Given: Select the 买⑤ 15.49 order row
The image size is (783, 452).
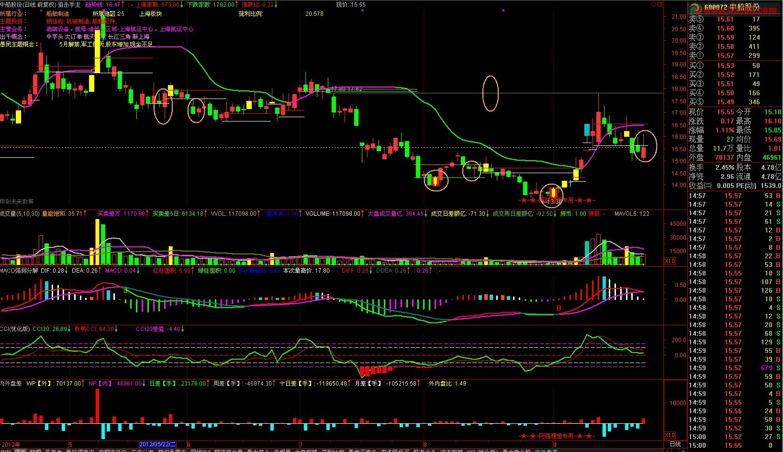Looking at the screenshot, I should 735,102.
